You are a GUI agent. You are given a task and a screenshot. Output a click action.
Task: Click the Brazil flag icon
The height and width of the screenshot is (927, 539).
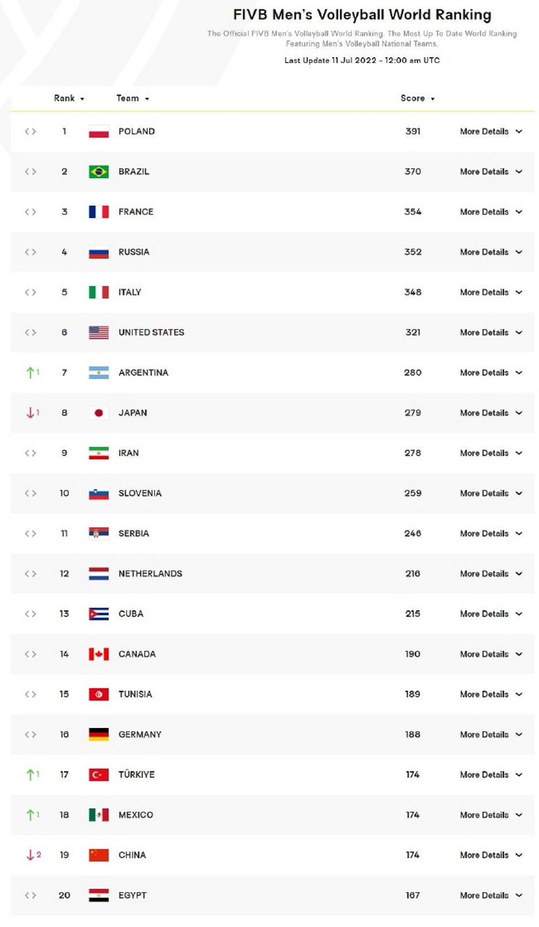click(99, 172)
